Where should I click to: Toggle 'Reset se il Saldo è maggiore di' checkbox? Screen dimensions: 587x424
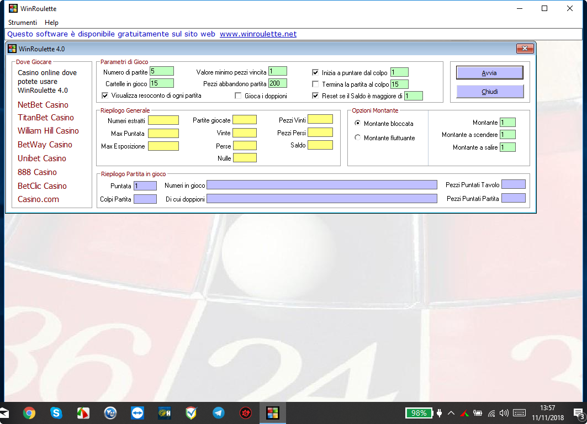(x=315, y=96)
